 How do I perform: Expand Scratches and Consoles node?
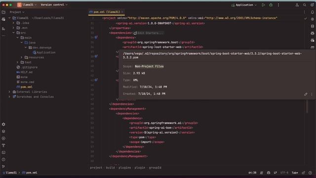tap(9, 97)
